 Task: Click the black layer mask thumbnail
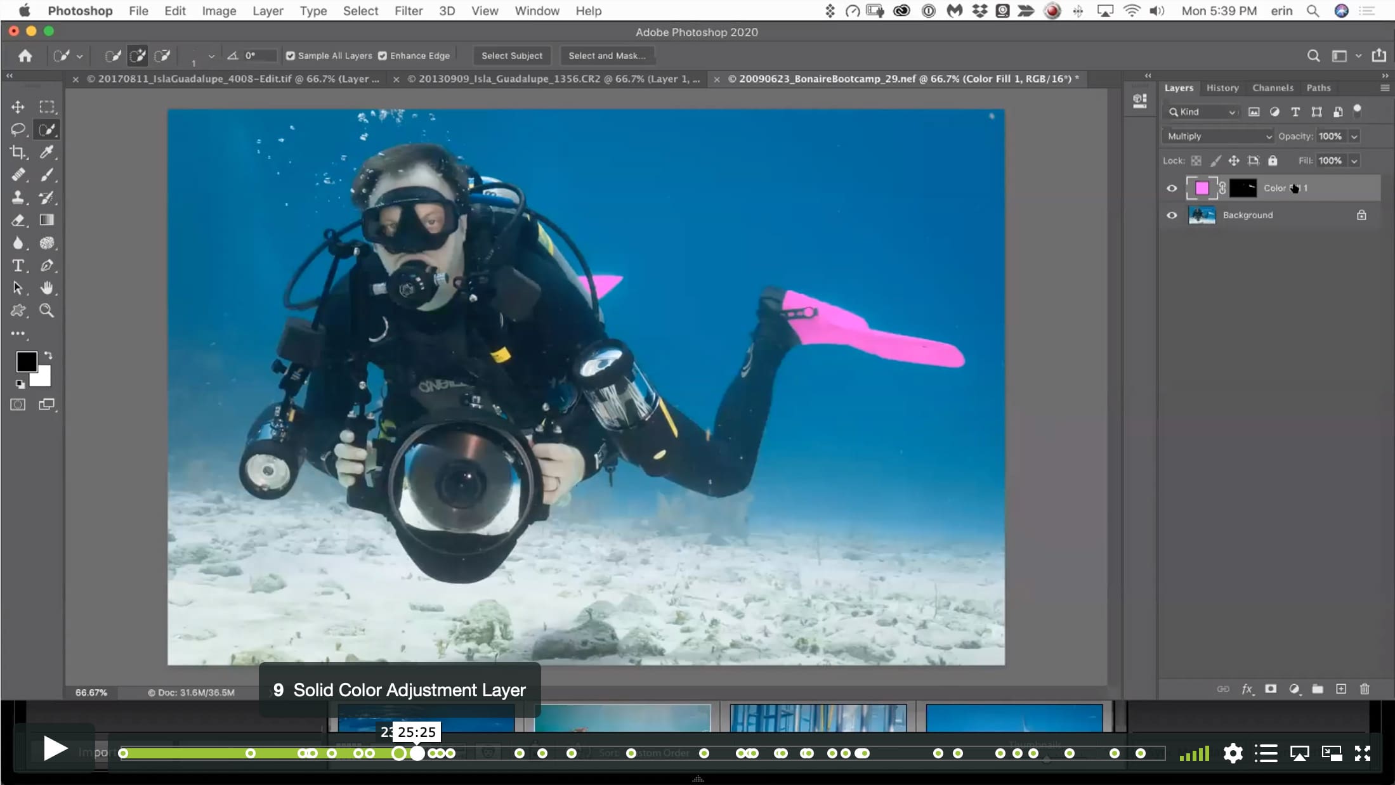(x=1243, y=188)
